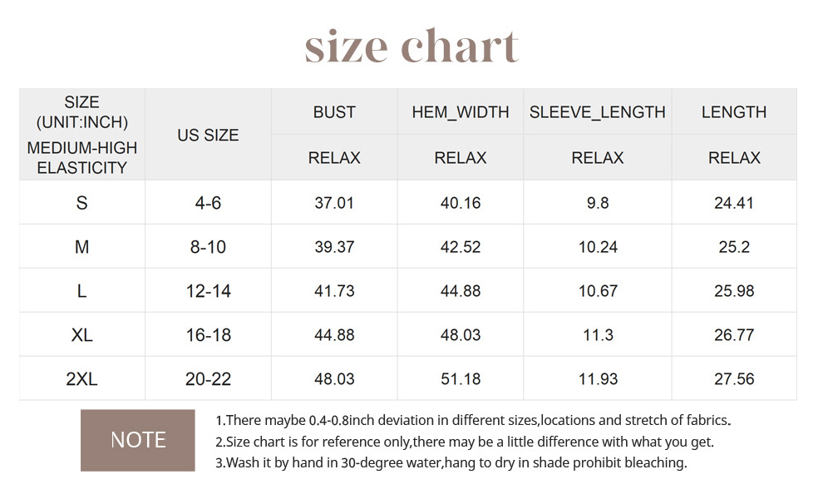Click the LENGTH column header
Viewport: 823px width, 499px height.
pos(734,112)
